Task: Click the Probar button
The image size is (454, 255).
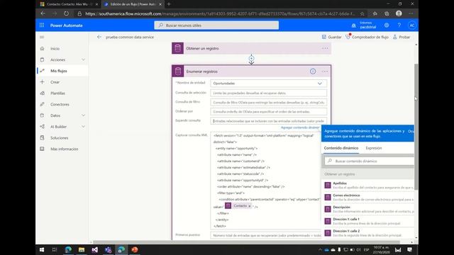Action: coord(402,37)
